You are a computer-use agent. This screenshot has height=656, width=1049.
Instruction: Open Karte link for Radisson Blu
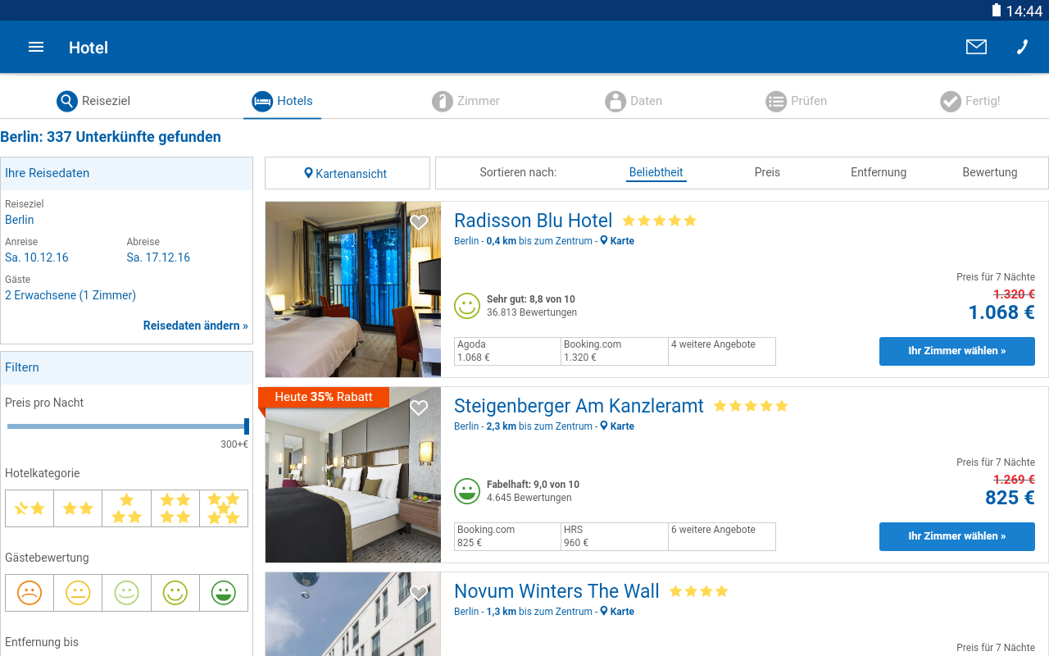coord(617,241)
